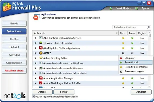Screen dimensions: 154x102
Task: Click the Agregar button
Action: [42, 92]
